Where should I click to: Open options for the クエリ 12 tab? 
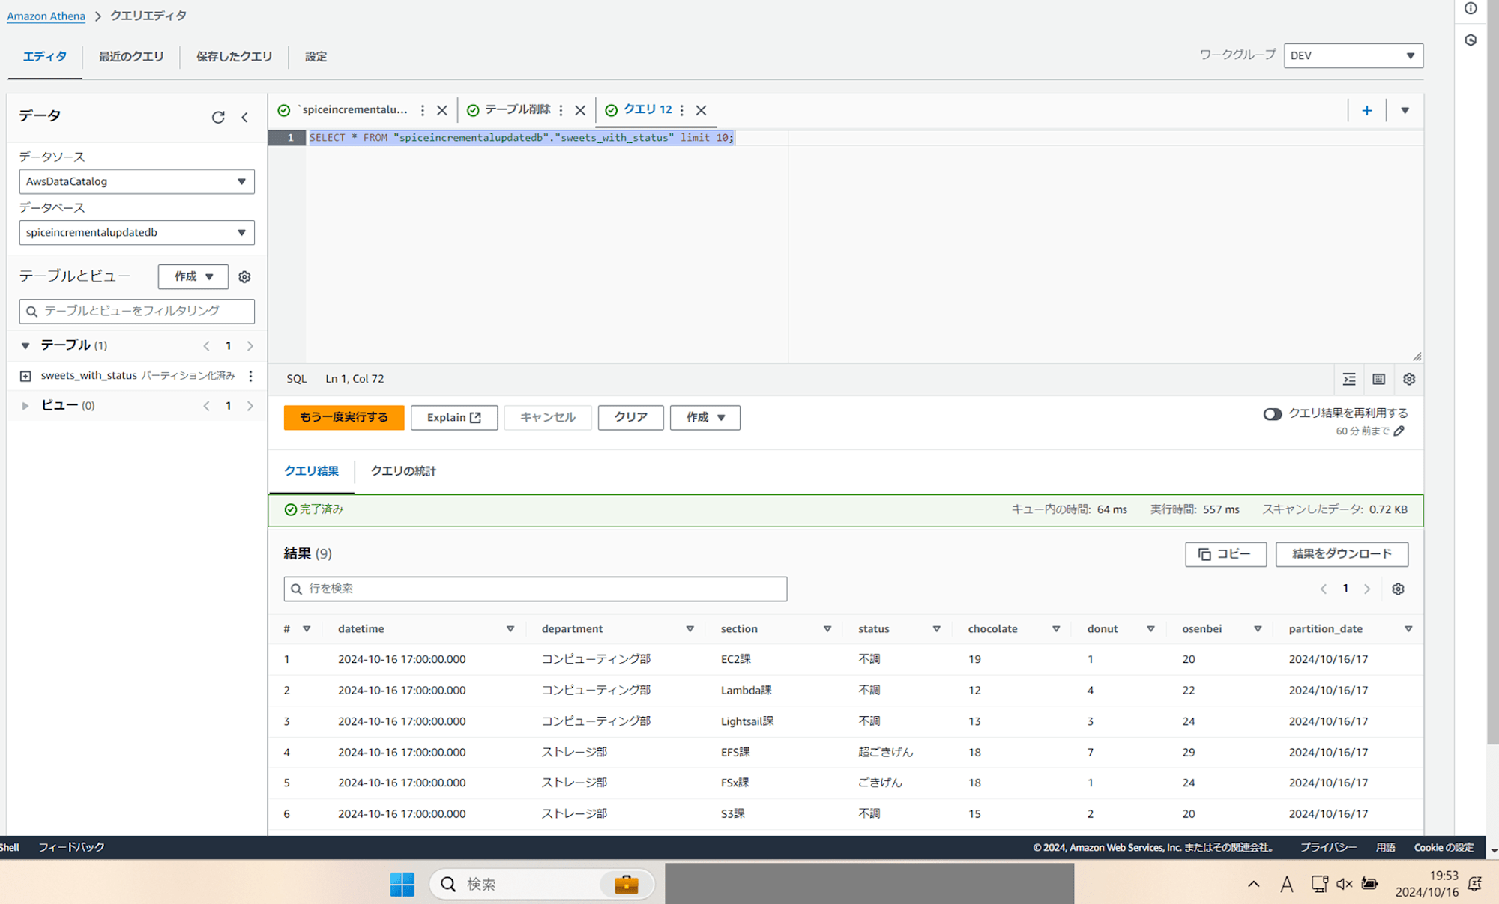tap(682, 110)
